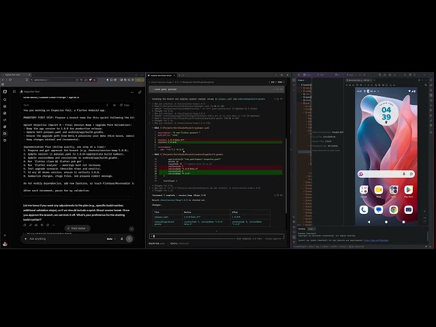
Task: Select the Local terminal session tab
Action: 311,229
